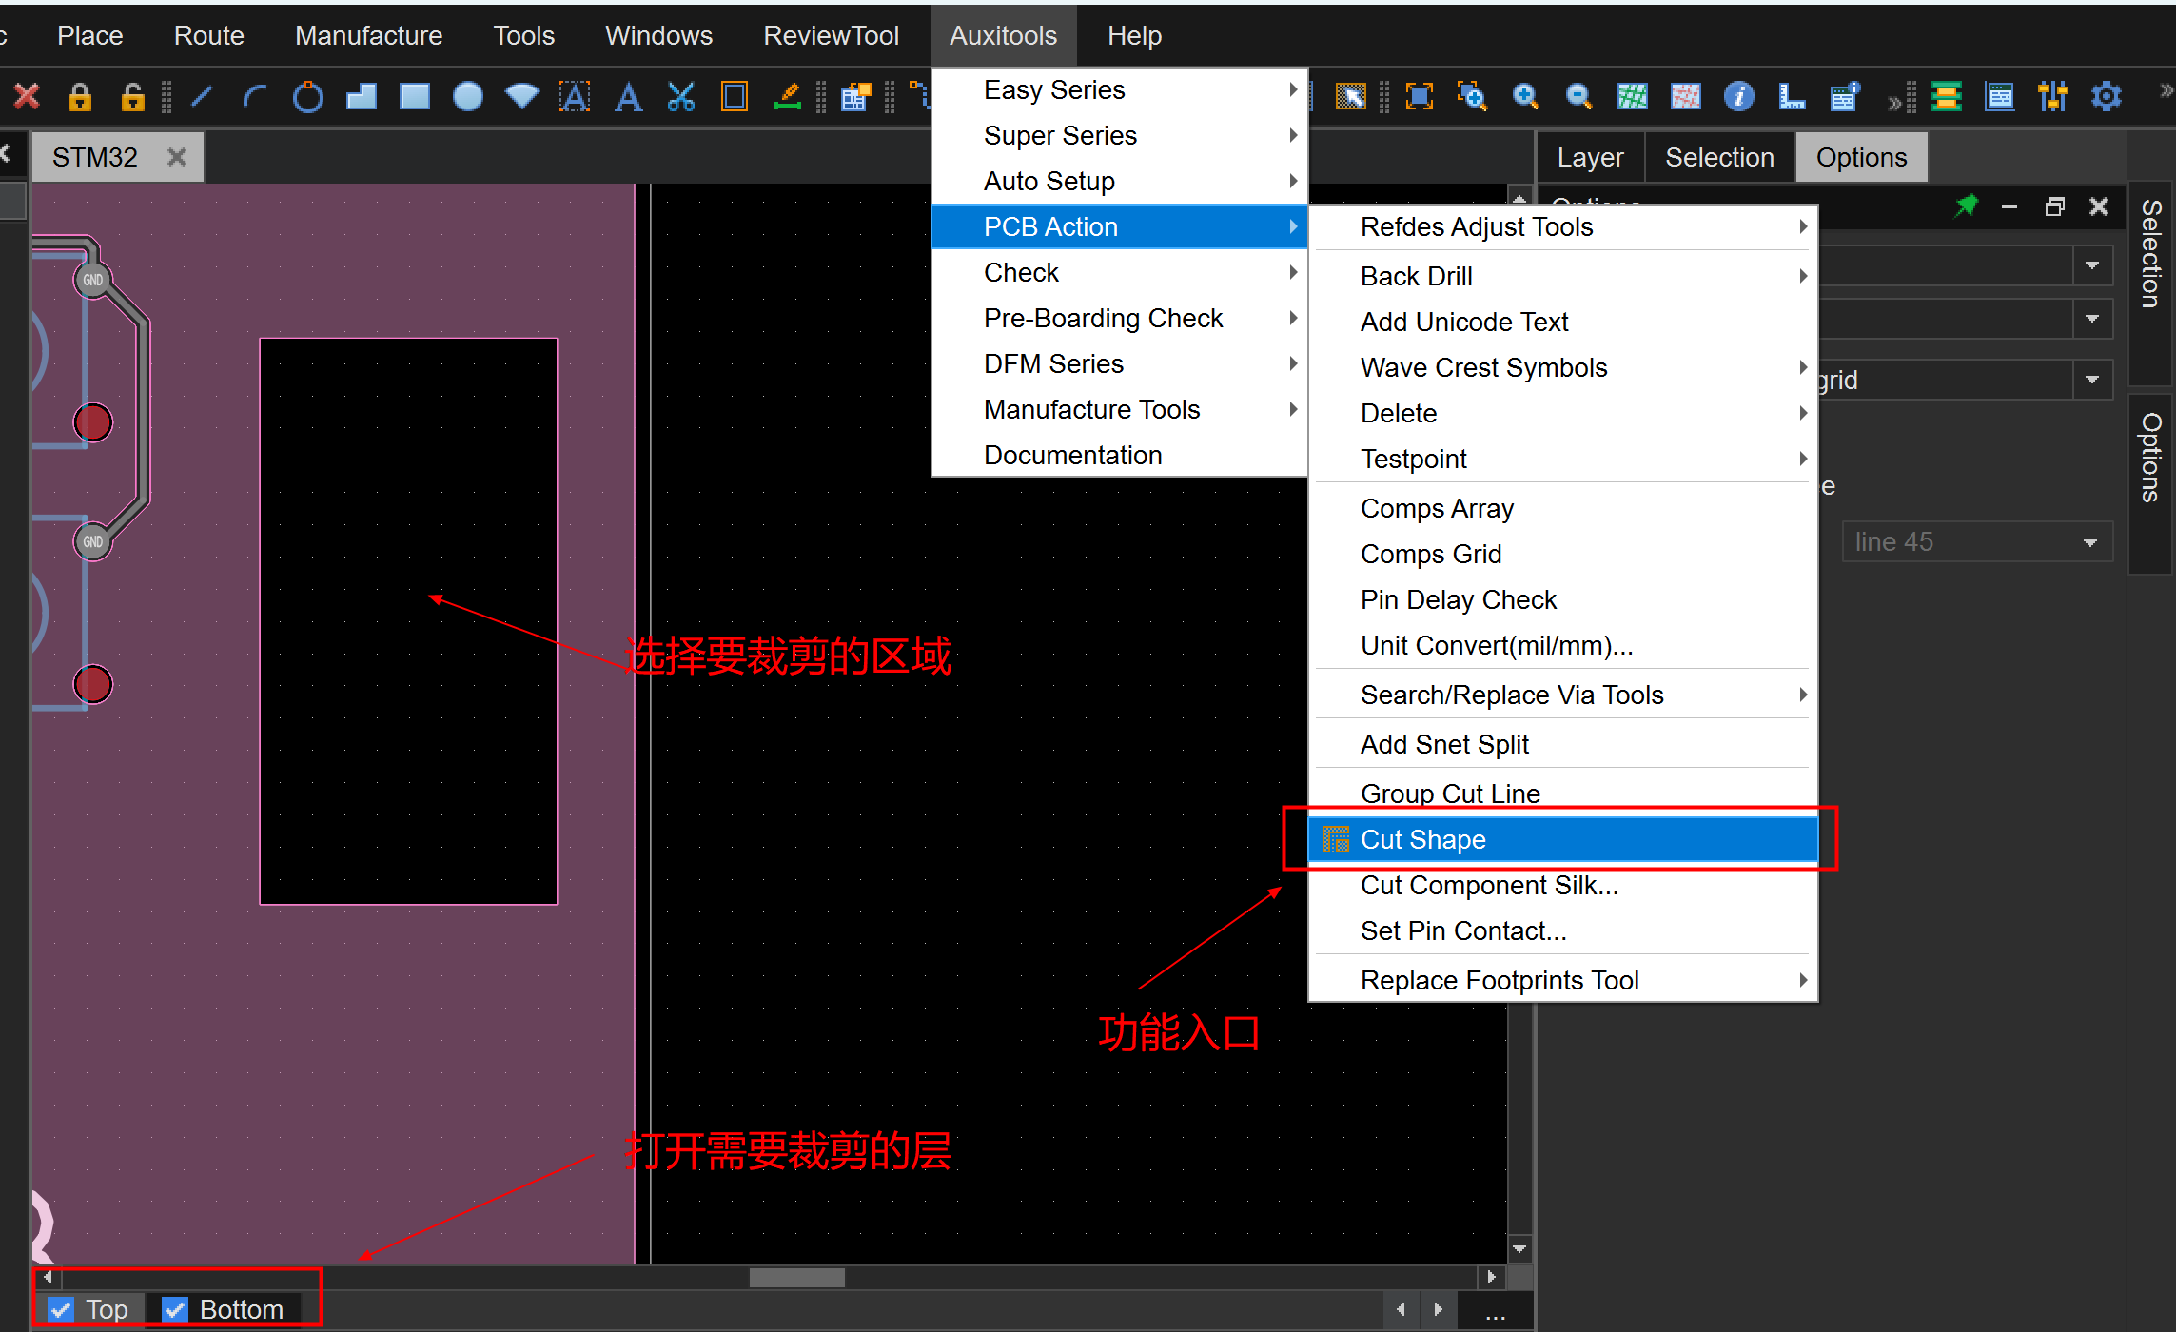Select the filled rectangle shape tool
Image resolution: width=2176 pixels, height=1332 pixels.
[414, 97]
